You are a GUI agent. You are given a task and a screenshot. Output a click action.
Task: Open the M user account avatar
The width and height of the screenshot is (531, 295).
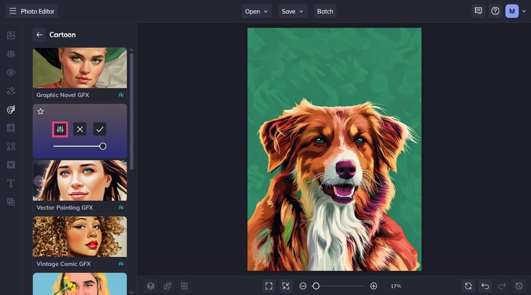pos(512,11)
